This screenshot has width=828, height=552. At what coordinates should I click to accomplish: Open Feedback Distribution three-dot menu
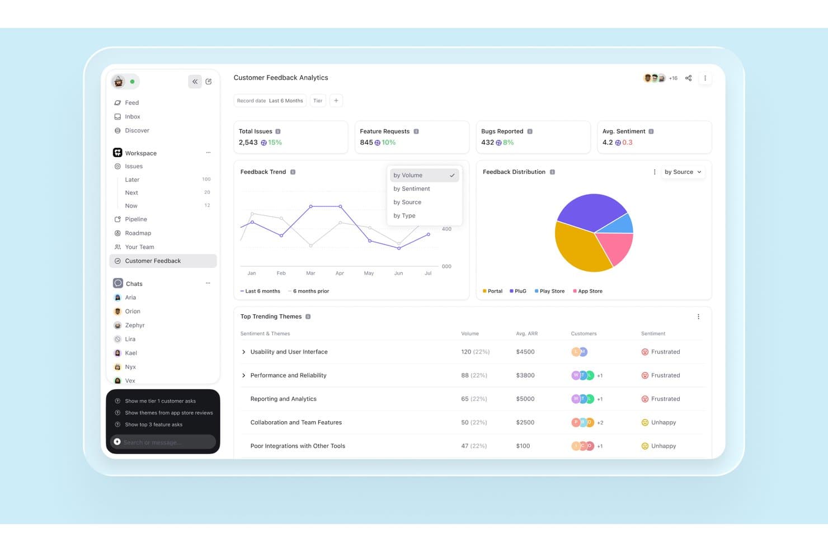pos(655,172)
